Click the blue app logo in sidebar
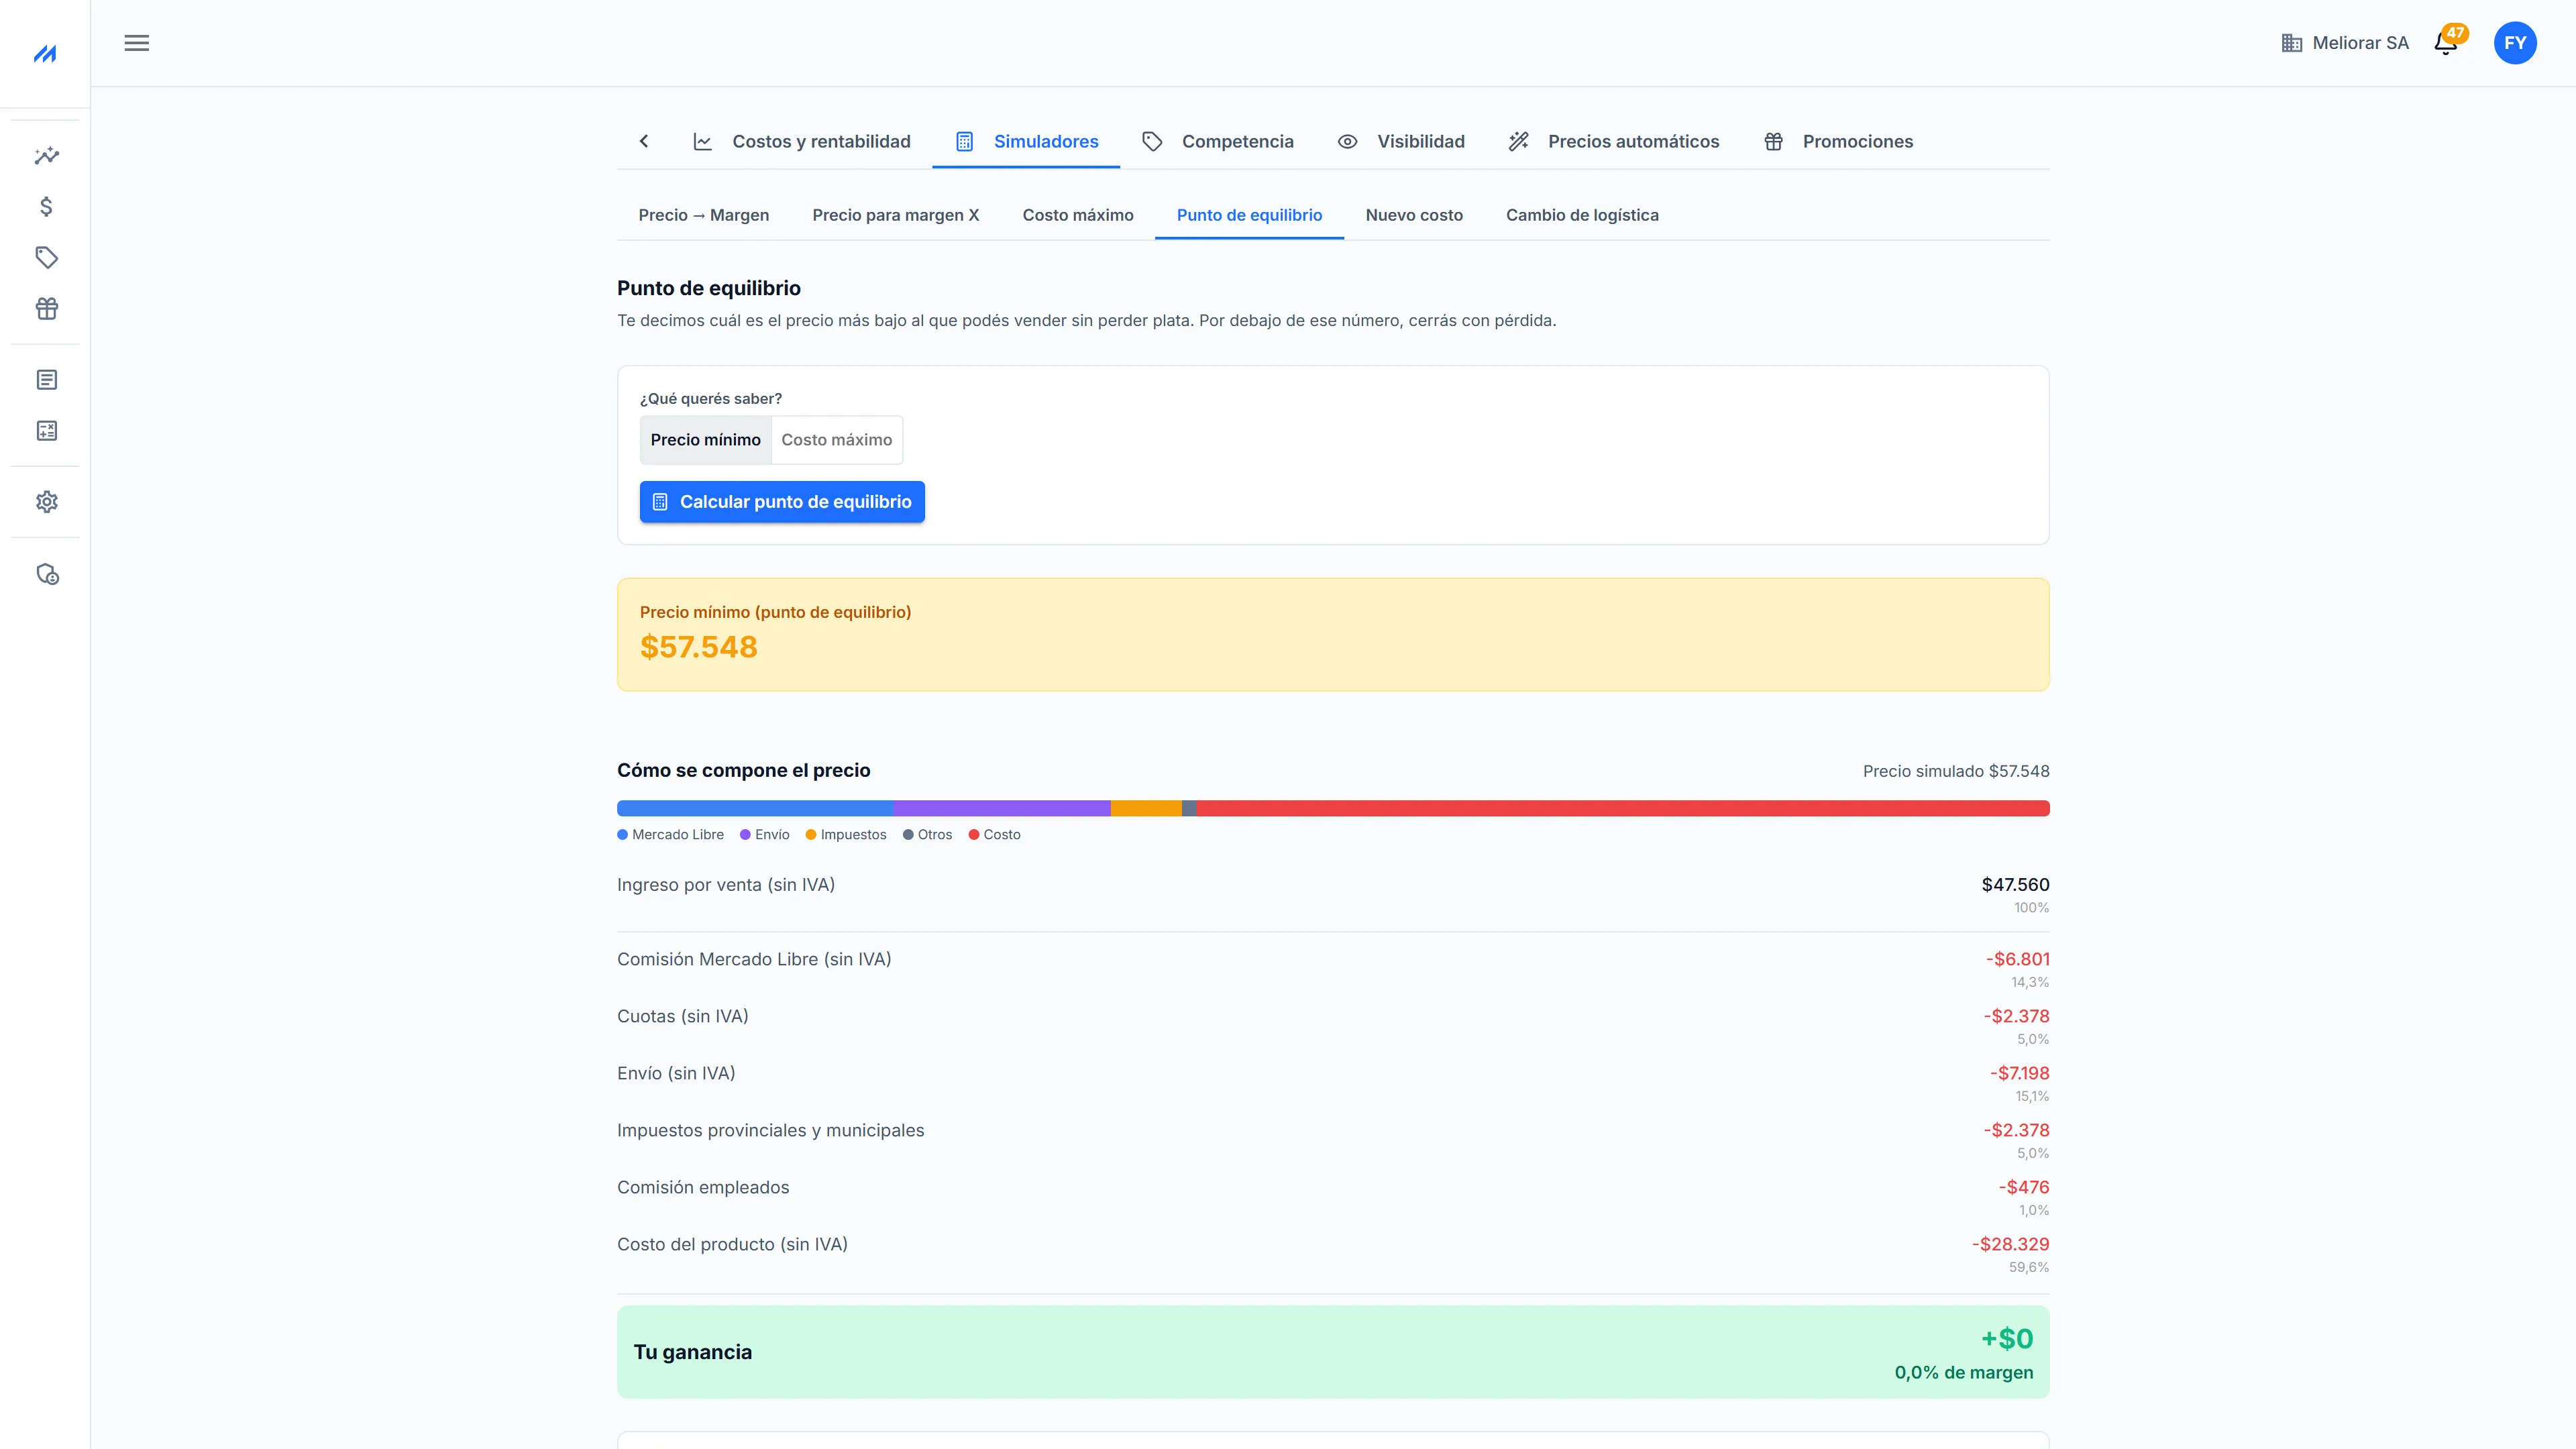 pos(45,53)
